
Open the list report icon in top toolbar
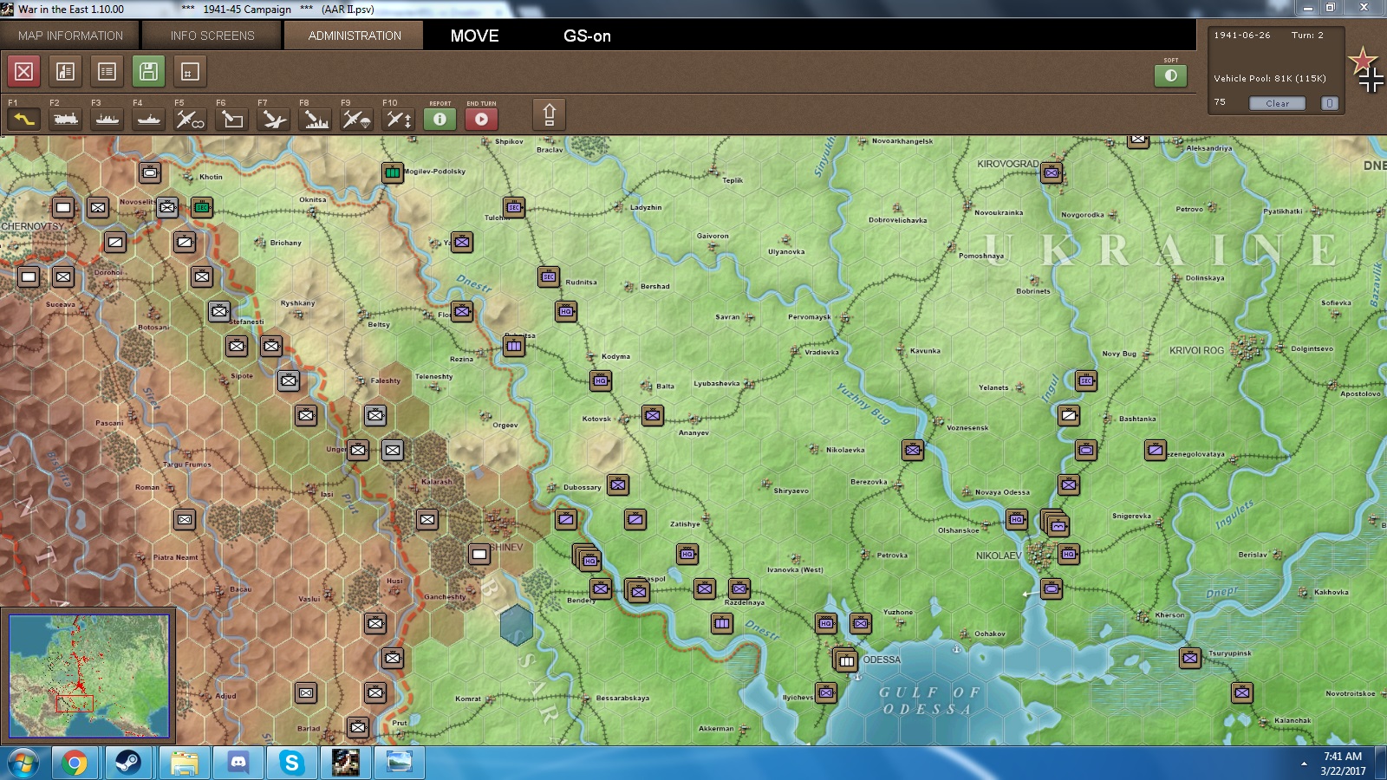tap(107, 72)
